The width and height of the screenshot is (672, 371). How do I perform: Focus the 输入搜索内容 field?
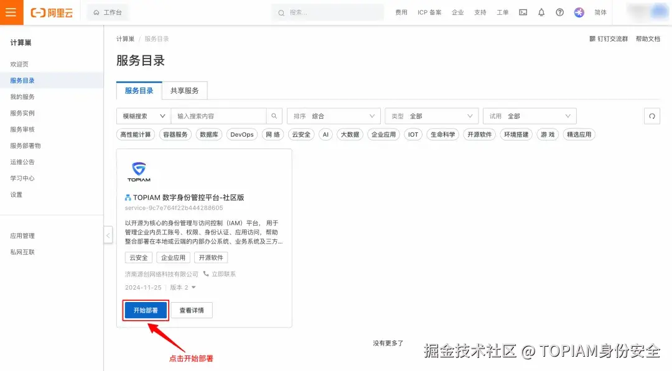pyautogui.click(x=218, y=116)
